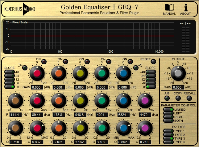This screenshot has width=199, height=147.
Task: Click the RESET button
Action: coord(153,62)
